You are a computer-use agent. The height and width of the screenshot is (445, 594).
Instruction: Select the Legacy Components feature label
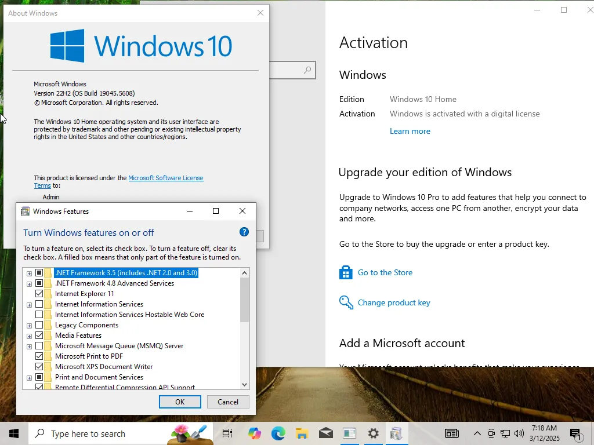(87, 325)
